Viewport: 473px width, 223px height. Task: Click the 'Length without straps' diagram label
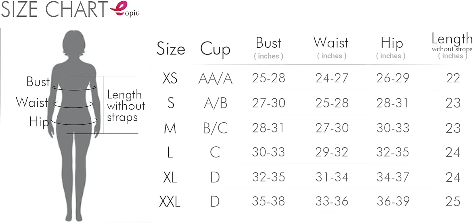tap(126, 106)
